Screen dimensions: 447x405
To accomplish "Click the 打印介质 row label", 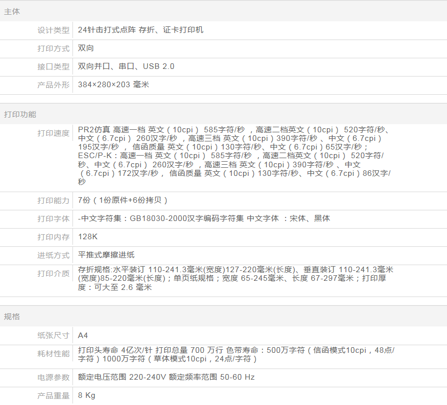I will [x=53, y=274].
